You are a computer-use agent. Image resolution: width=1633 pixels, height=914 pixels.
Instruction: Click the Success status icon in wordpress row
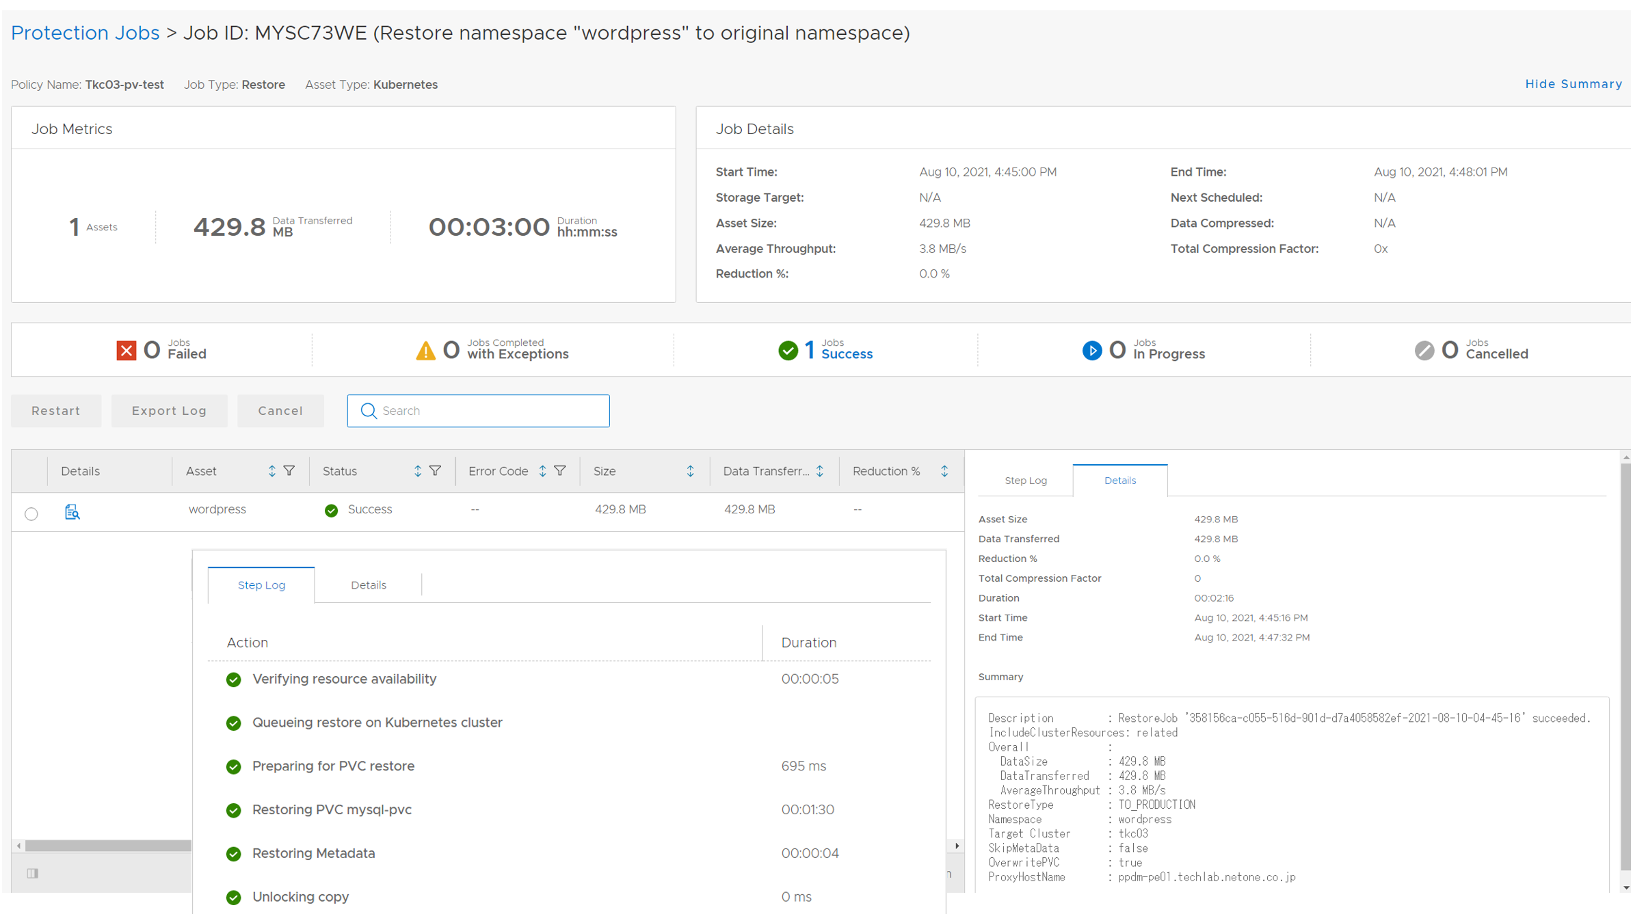[331, 511]
